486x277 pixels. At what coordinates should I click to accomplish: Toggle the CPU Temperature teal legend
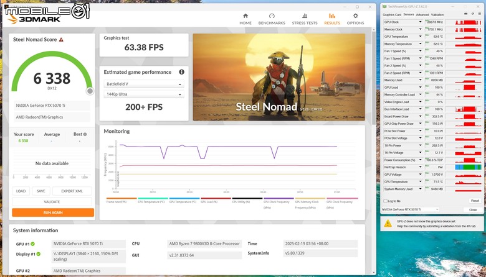coord(153,201)
